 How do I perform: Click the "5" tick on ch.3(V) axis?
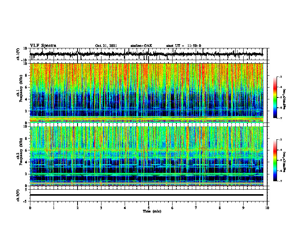[27, 190]
